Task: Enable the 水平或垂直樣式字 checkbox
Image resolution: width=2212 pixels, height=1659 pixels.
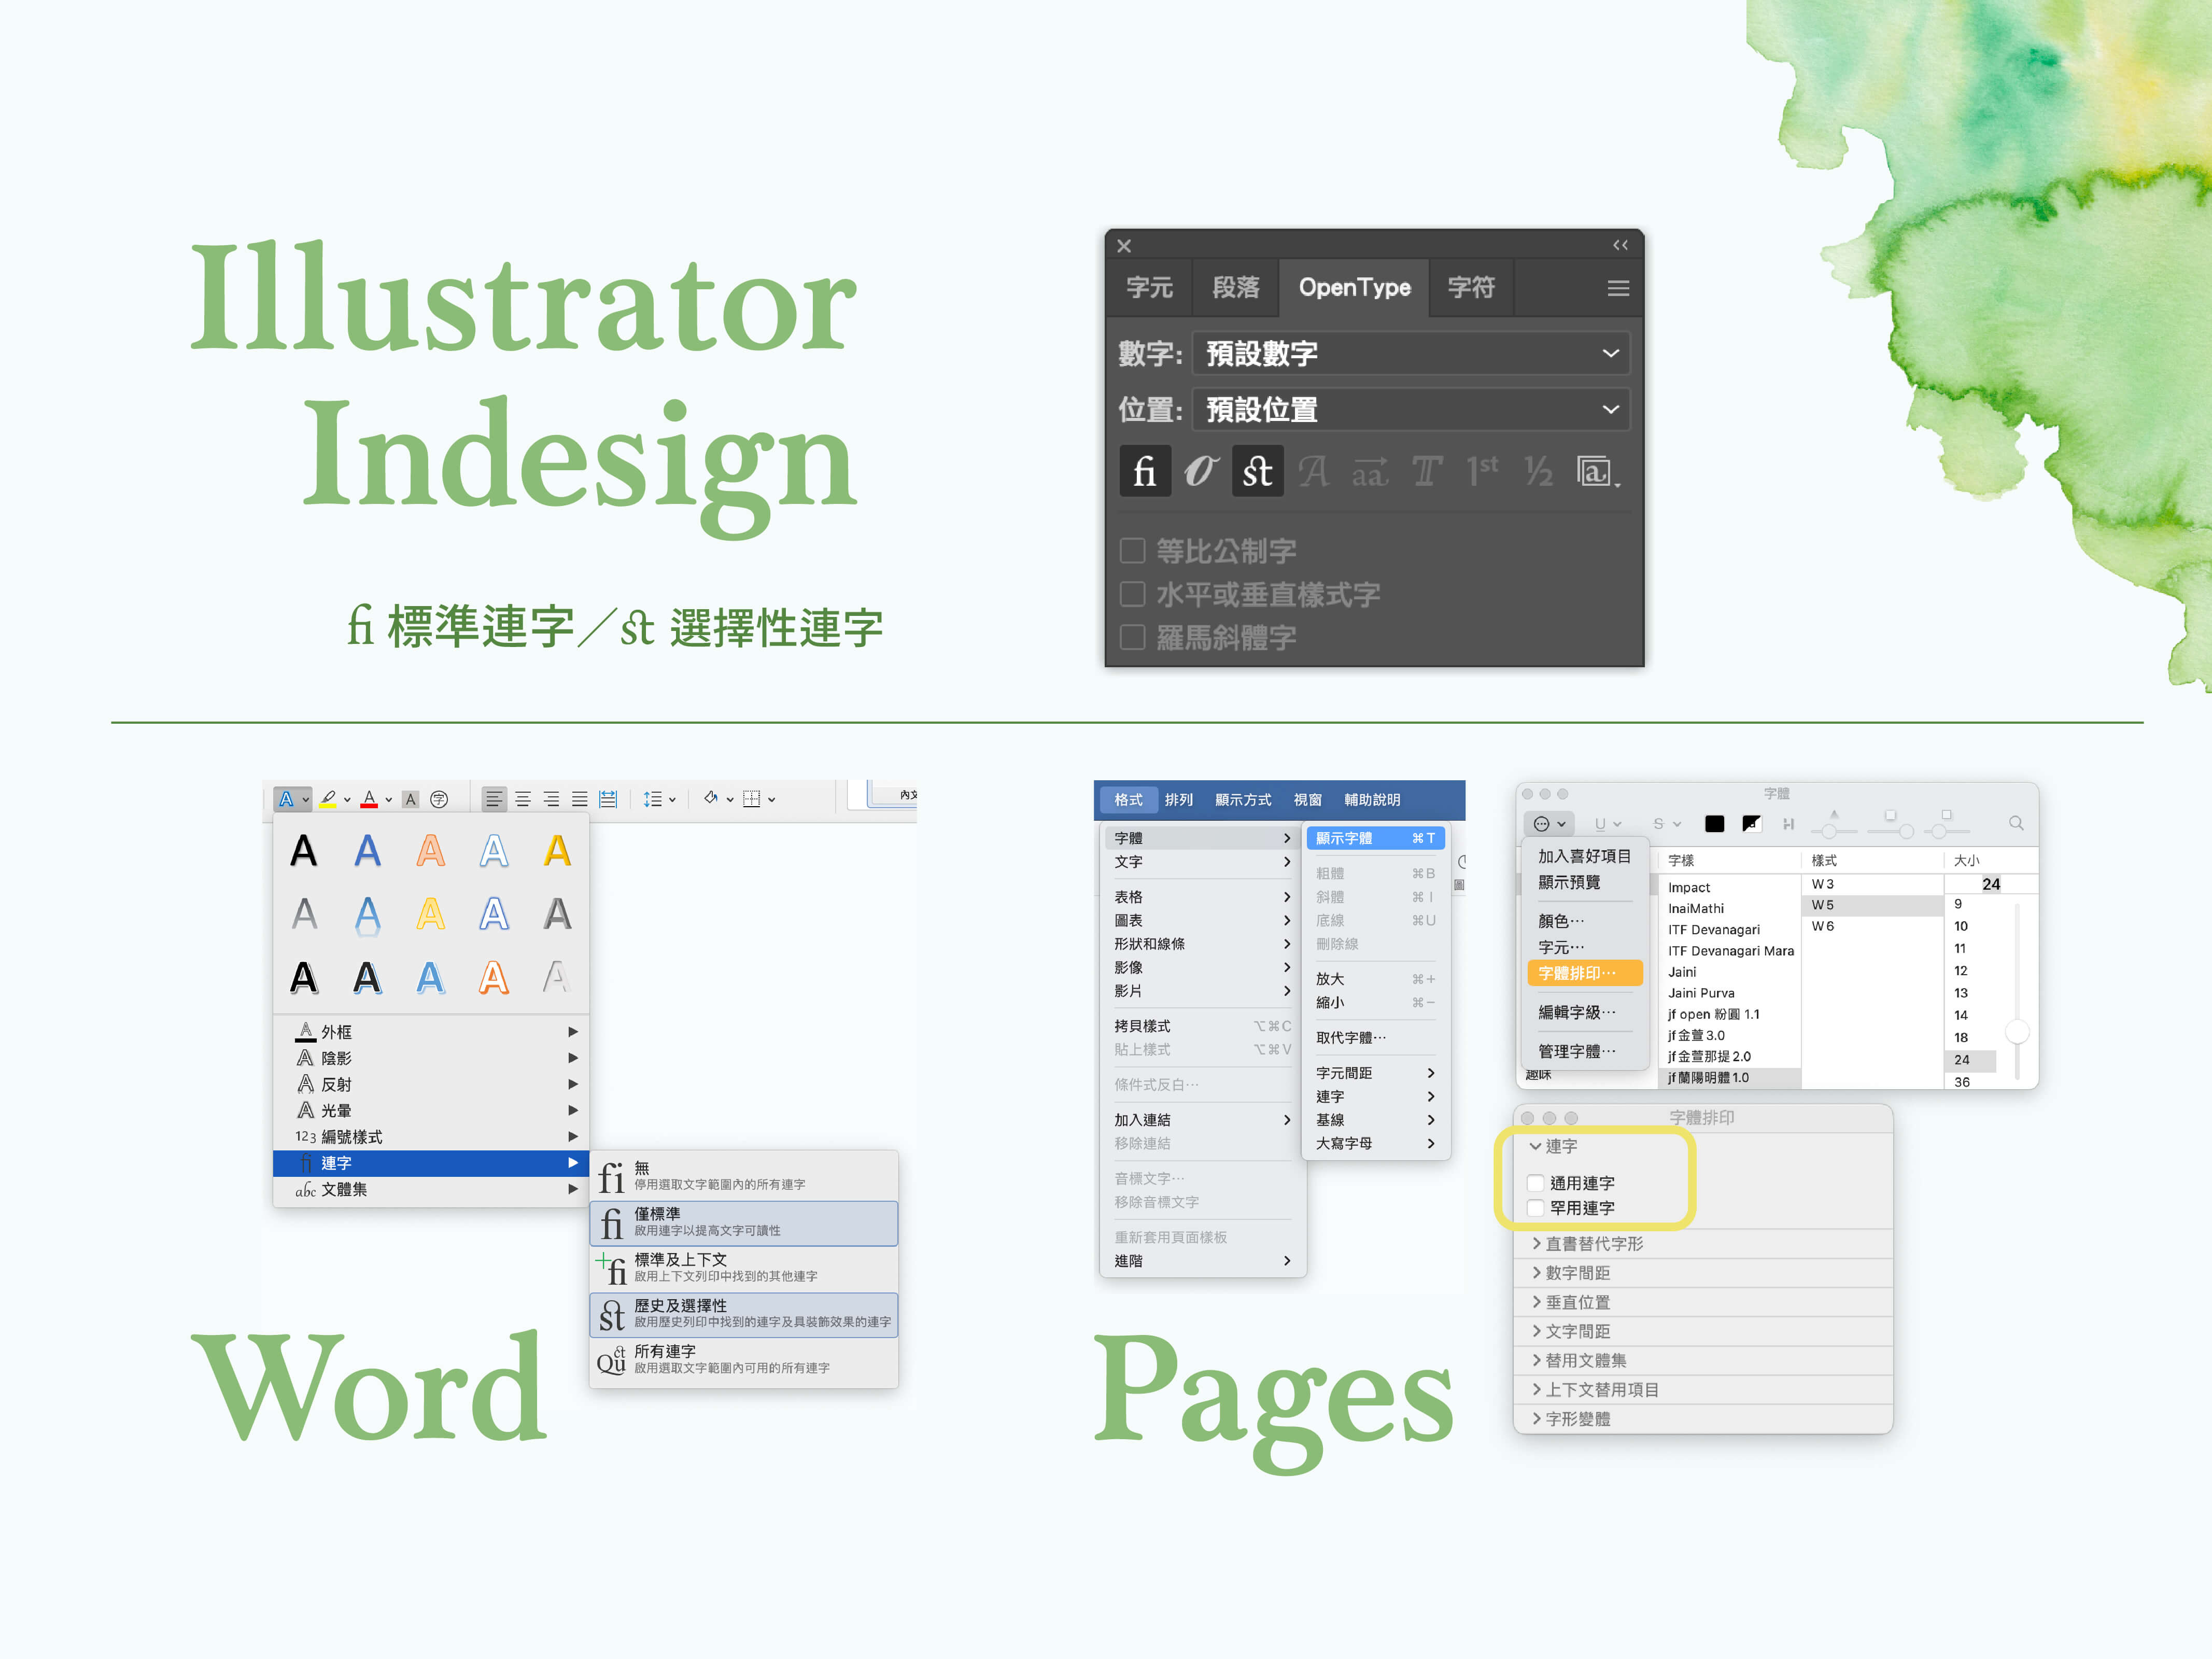Action: [x=1132, y=594]
